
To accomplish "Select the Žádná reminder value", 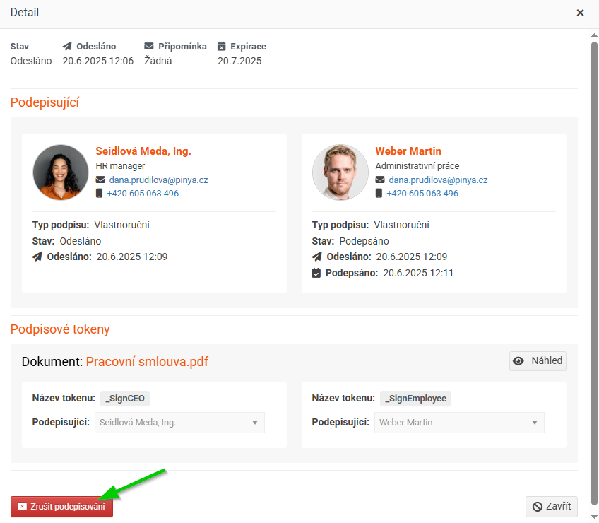I will 158,61.
